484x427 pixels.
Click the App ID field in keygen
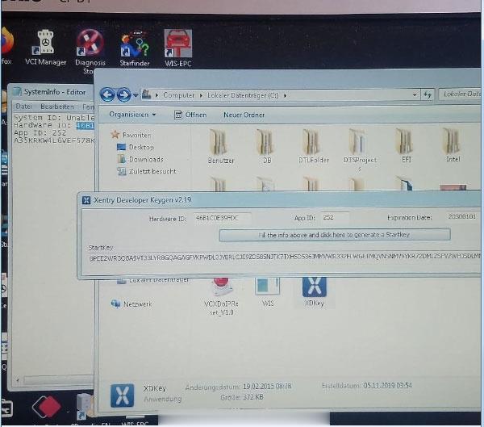[335, 217]
